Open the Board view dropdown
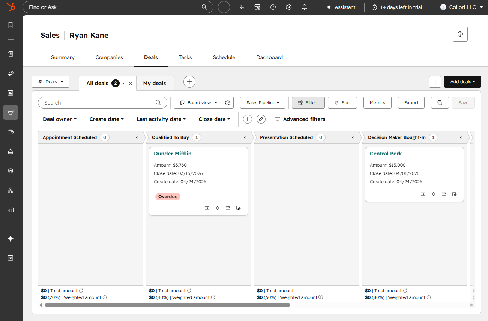 (x=197, y=102)
